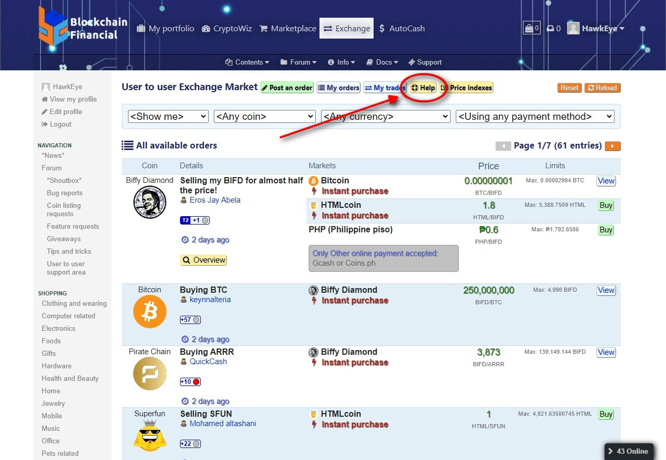This screenshot has width=666, height=460.
Task: Browse Electronics shopping category
Action: click(58, 328)
